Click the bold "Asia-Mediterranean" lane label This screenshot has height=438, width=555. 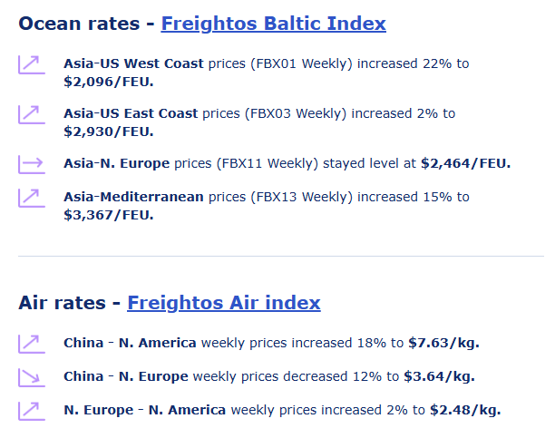(134, 197)
